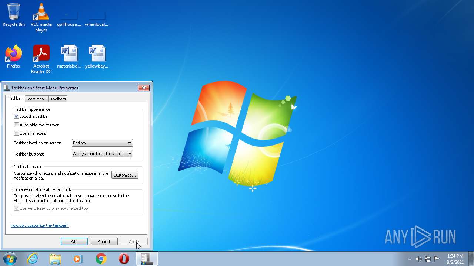Select the yellowbey Word document icon
The height and width of the screenshot is (266, 474).
point(97,57)
